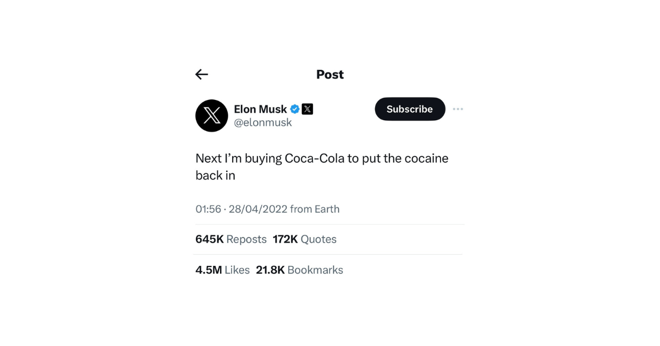The width and height of the screenshot is (660, 346).
Task: Click "back in" on the post's second line
Action: pyautogui.click(x=216, y=176)
